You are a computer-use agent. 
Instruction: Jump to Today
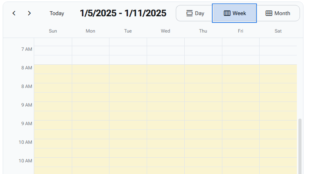click(x=57, y=13)
